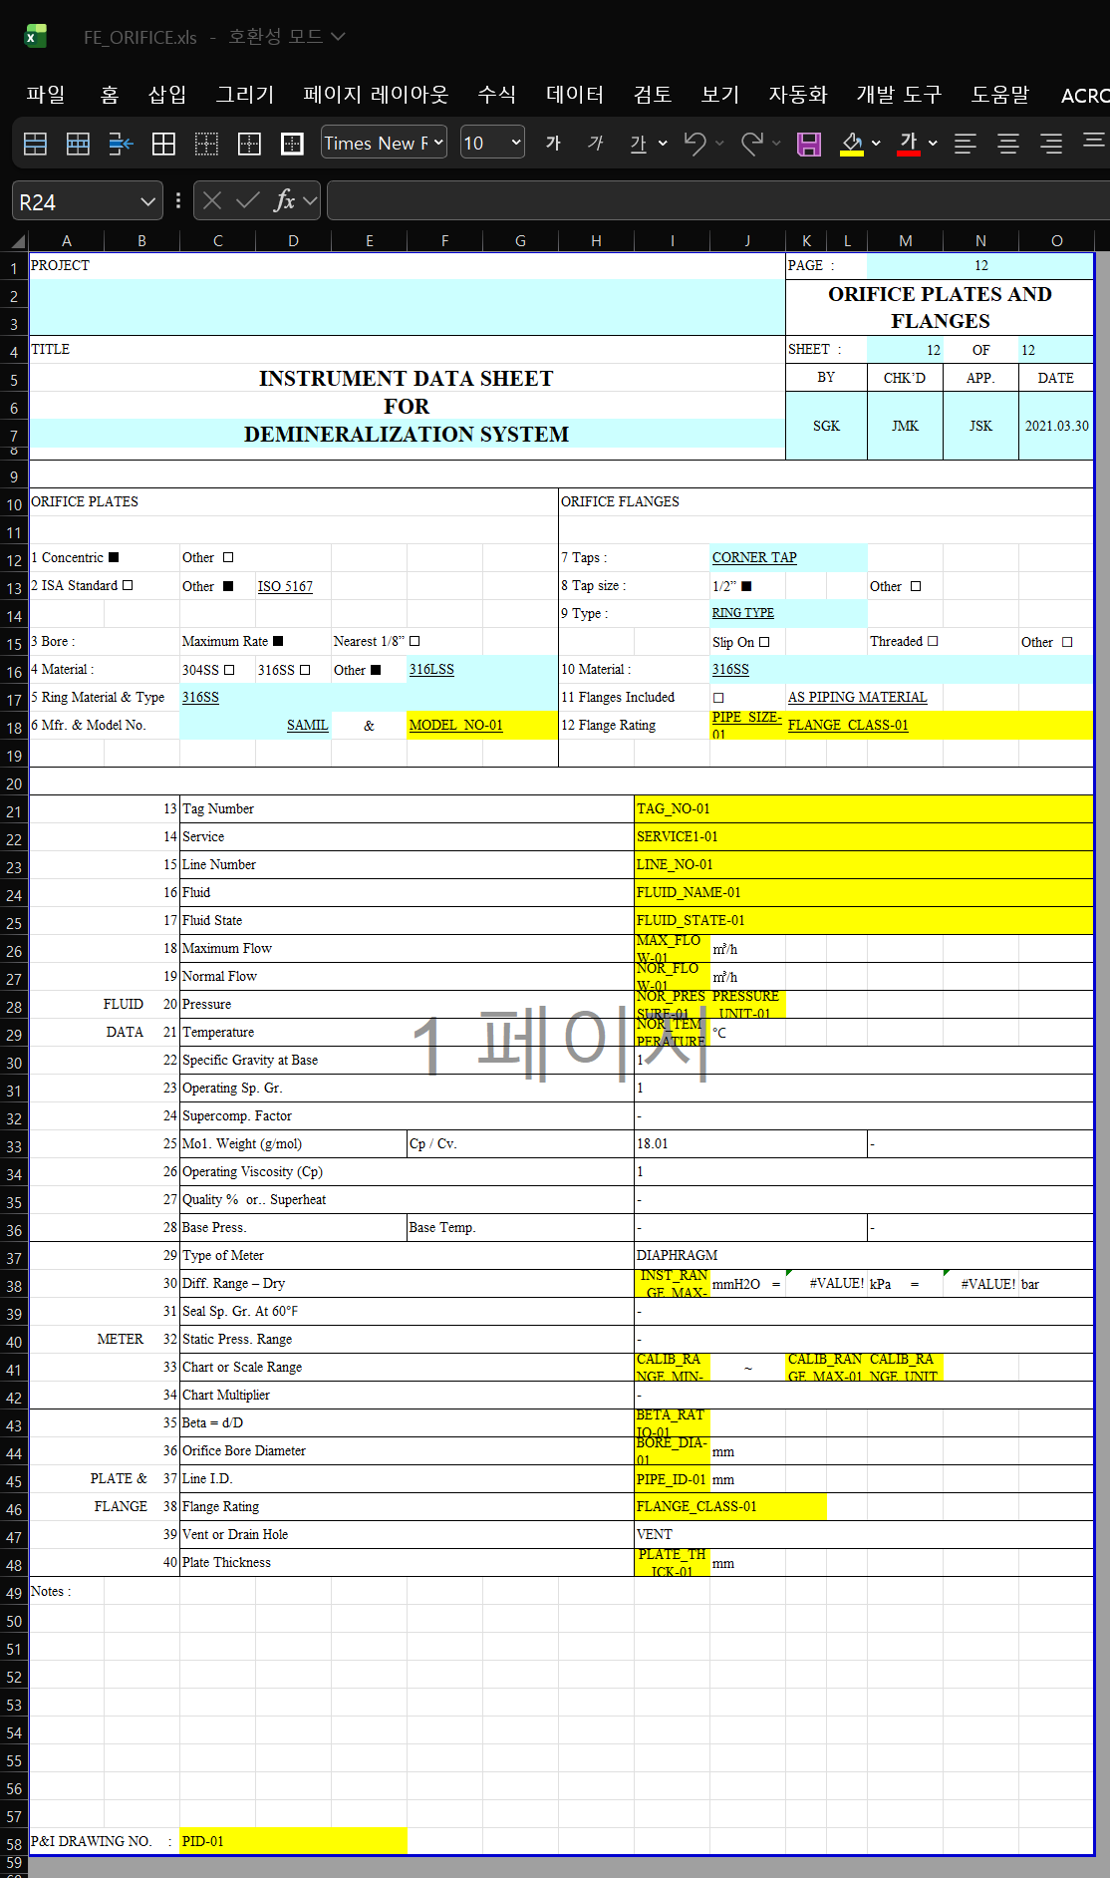Open fill color palette dropdown
Image resolution: width=1110 pixels, height=1878 pixels.
[876, 144]
